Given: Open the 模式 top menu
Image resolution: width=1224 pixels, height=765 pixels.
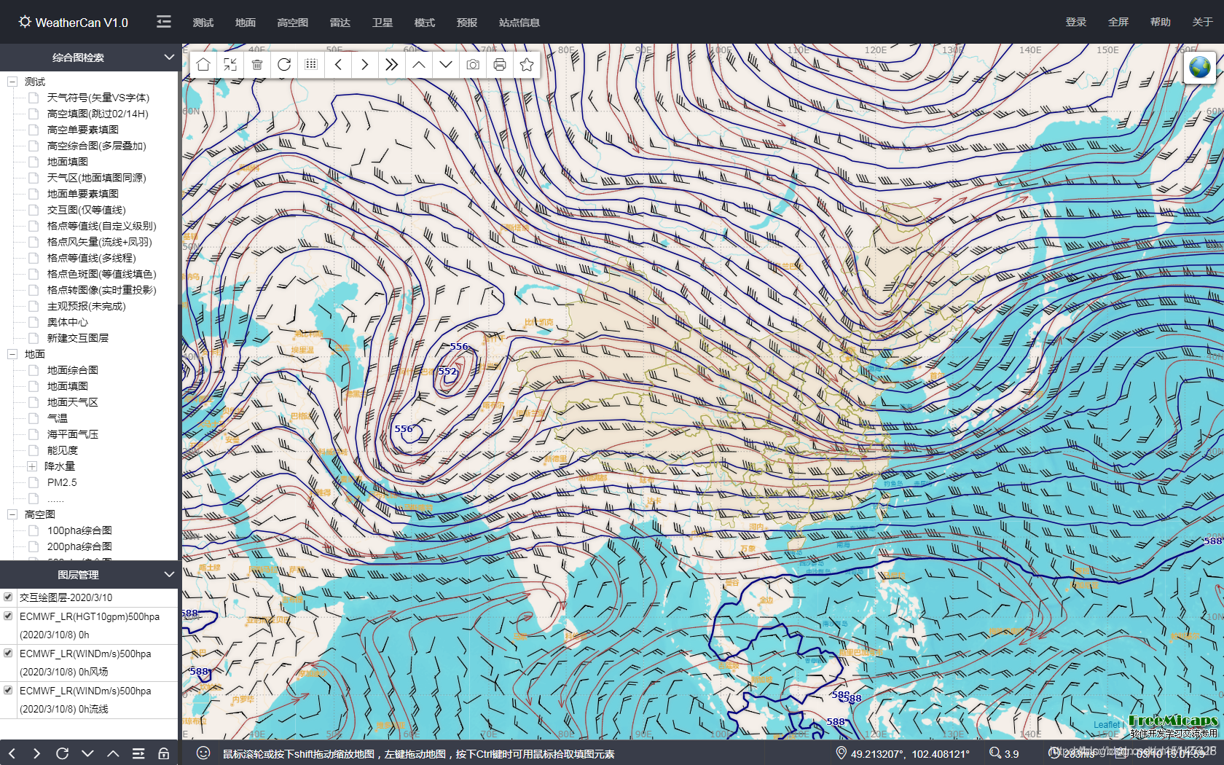Looking at the screenshot, I should pyautogui.click(x=425, y=23).
